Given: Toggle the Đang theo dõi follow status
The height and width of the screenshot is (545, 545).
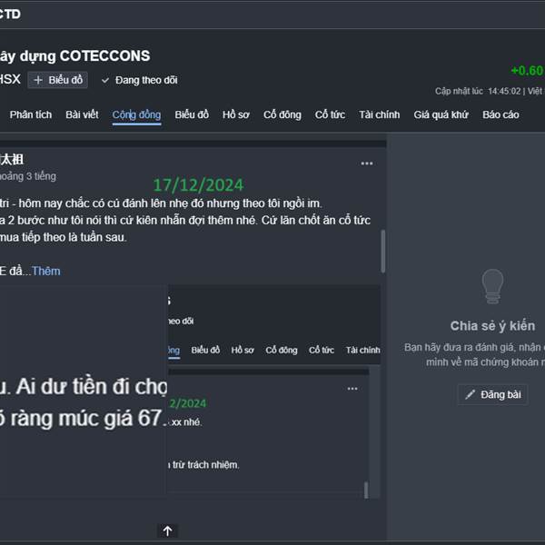Looking at the screenshot, I should pyautogui.click(x=140, y=80).
